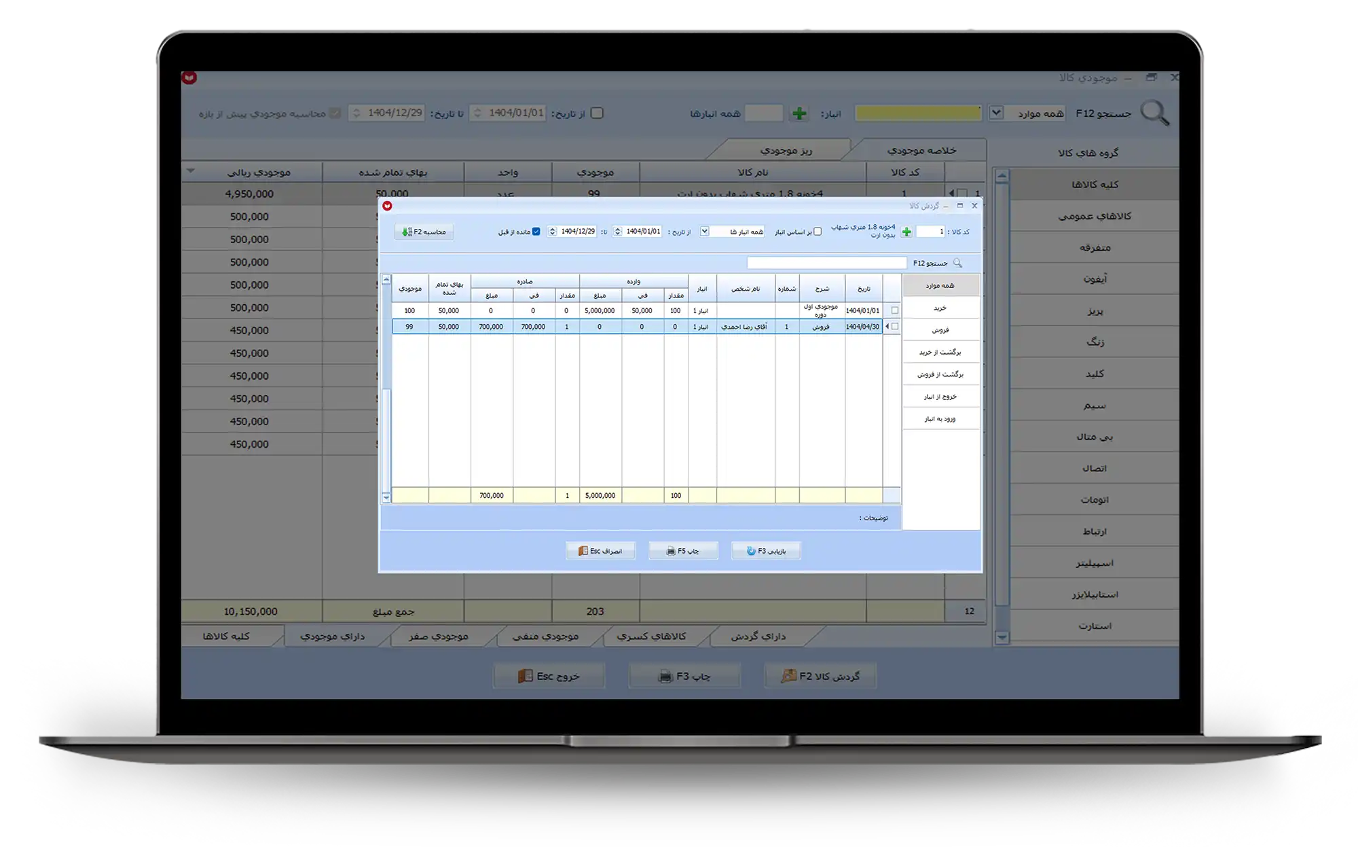The width and height of the screenshot is (1358, 847).
Task: Click the scroll-down arrow of the product groups list
Action: [x=1002, y=637]
